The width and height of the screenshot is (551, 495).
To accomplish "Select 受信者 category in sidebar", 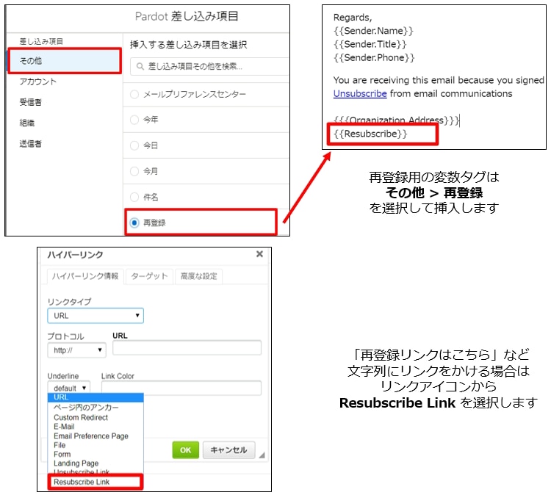I will (x=31, y=102).
